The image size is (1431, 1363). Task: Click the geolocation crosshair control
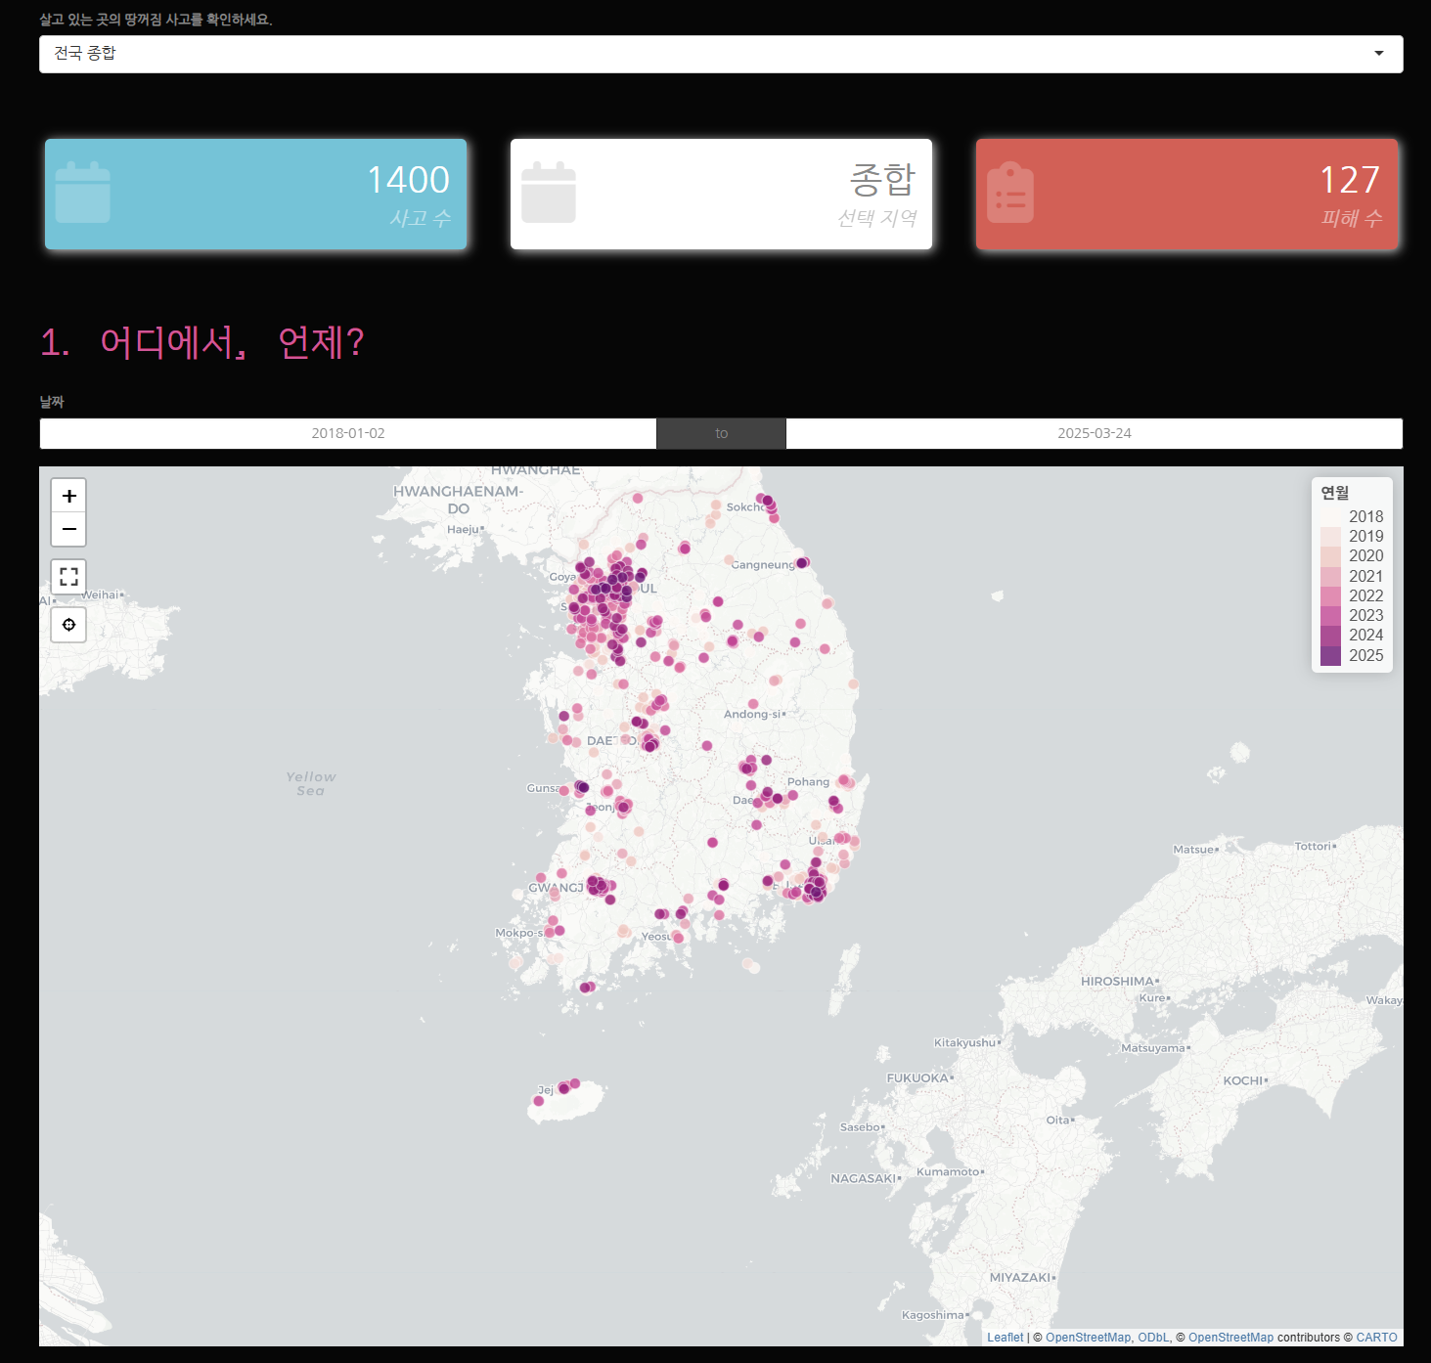pos(68,624)
